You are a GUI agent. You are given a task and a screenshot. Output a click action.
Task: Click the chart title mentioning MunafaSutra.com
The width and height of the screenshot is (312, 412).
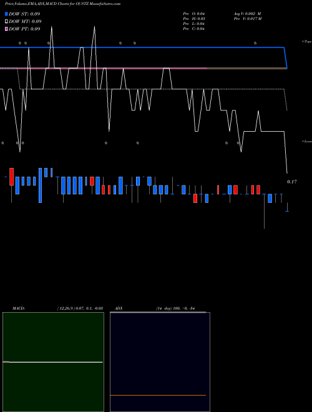pyautogui.click(x=63, y=4)
